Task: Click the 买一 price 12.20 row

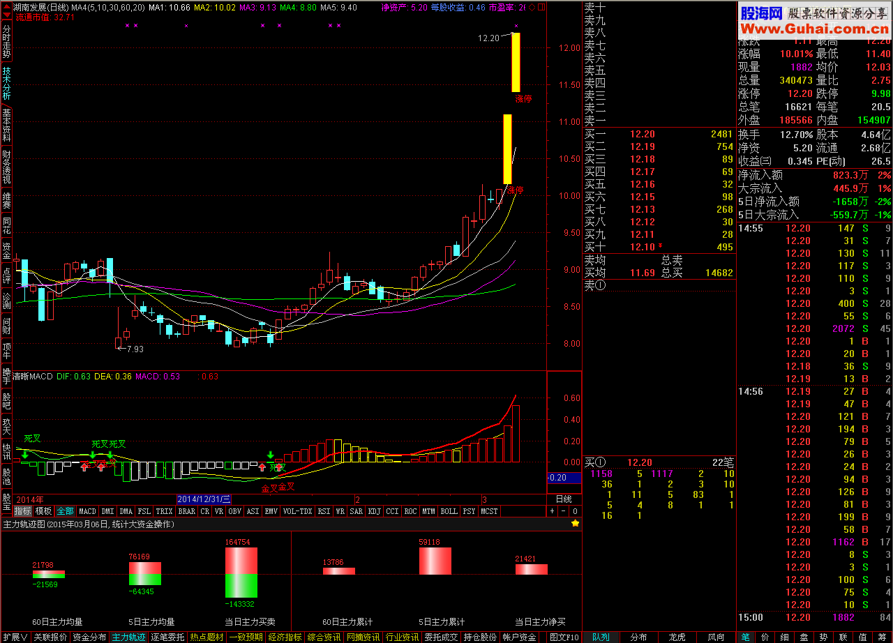Action: [659, 134]
